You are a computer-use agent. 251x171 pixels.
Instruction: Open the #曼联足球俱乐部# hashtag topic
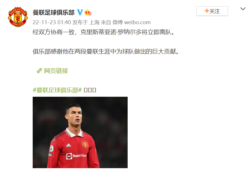click(x=57, y=90)
